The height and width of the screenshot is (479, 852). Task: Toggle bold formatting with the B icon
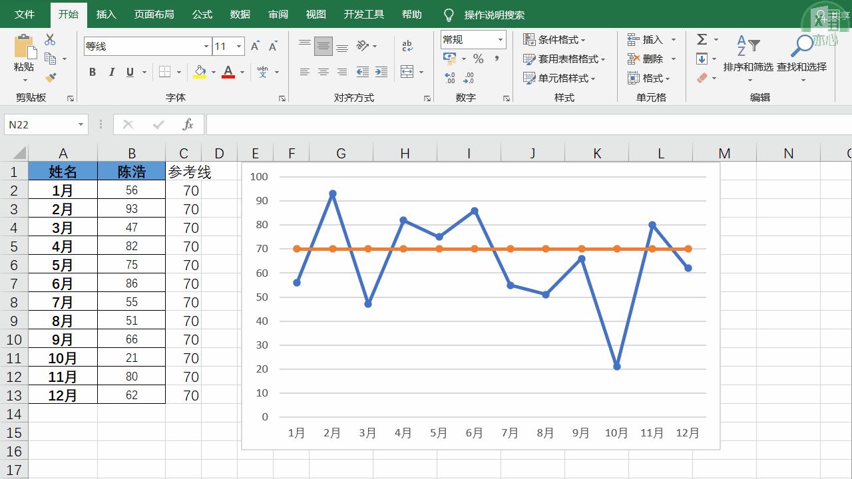click(93, 72)
